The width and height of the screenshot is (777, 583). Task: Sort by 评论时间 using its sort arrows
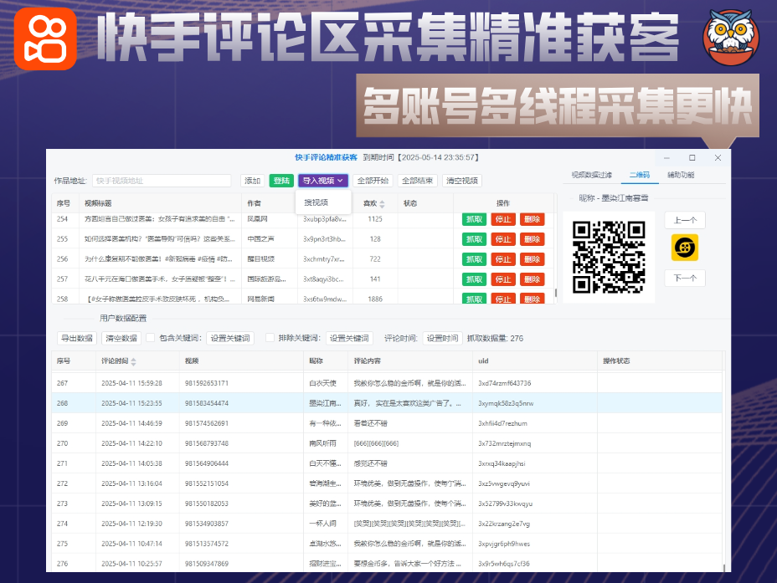point(133,361)
